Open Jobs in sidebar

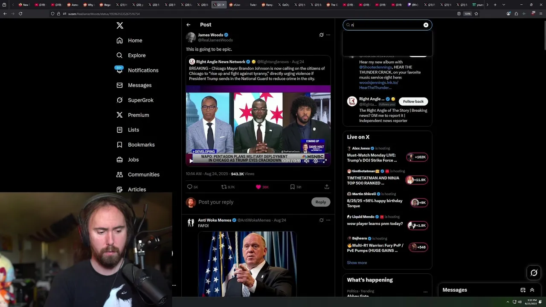128,159
